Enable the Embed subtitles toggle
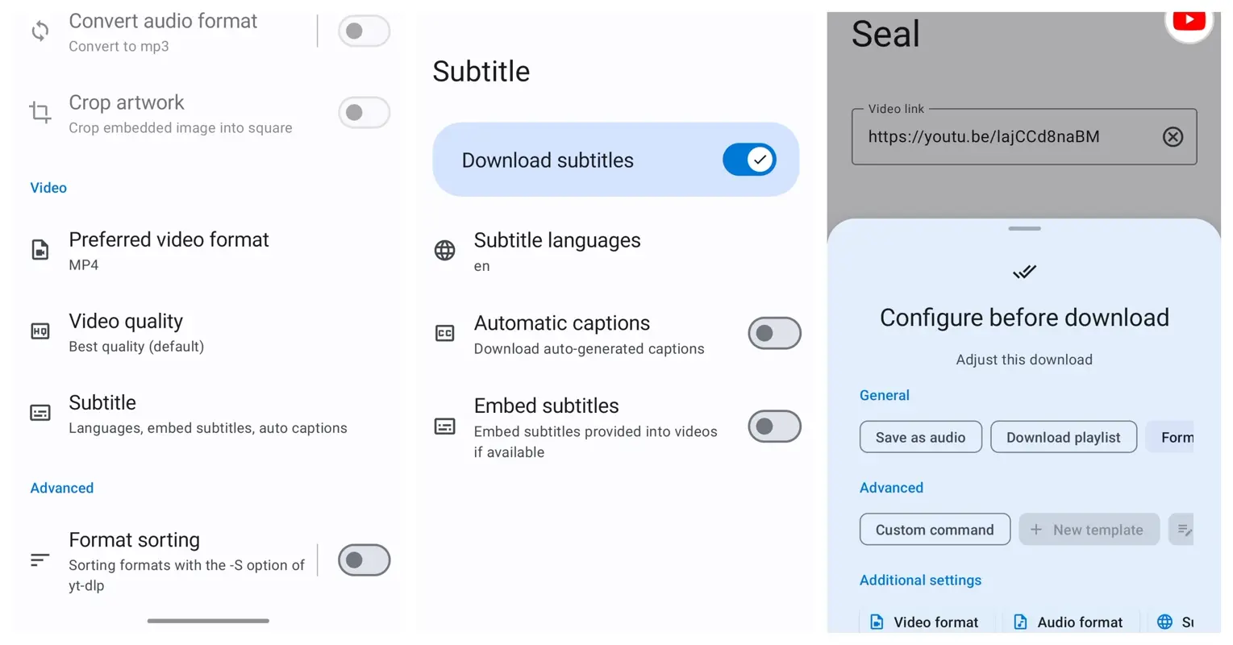 pos(774,427)
